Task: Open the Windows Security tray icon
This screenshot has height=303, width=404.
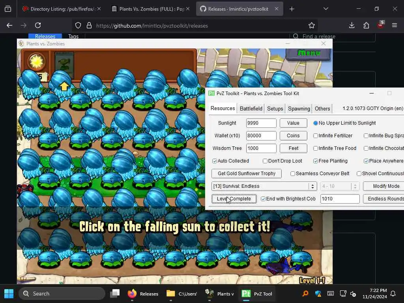Action: [318, 294]
